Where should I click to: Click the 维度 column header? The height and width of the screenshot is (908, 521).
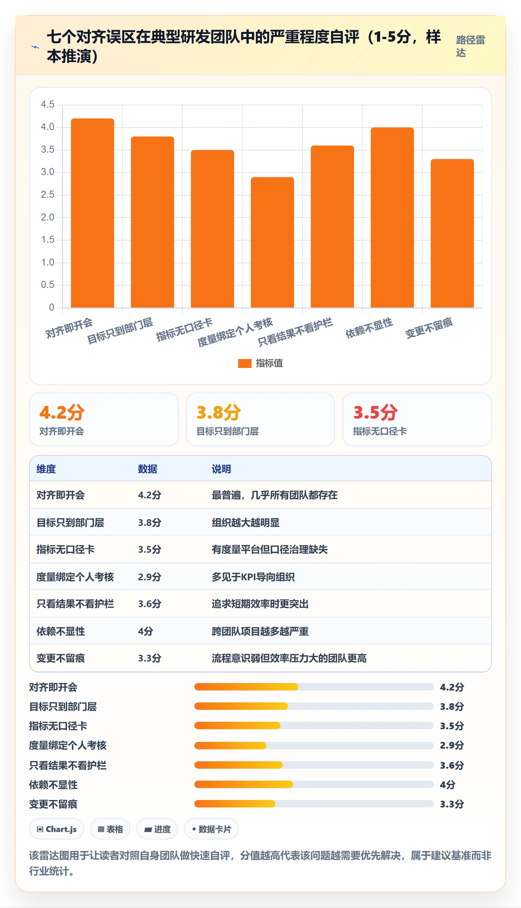(46, 469)
